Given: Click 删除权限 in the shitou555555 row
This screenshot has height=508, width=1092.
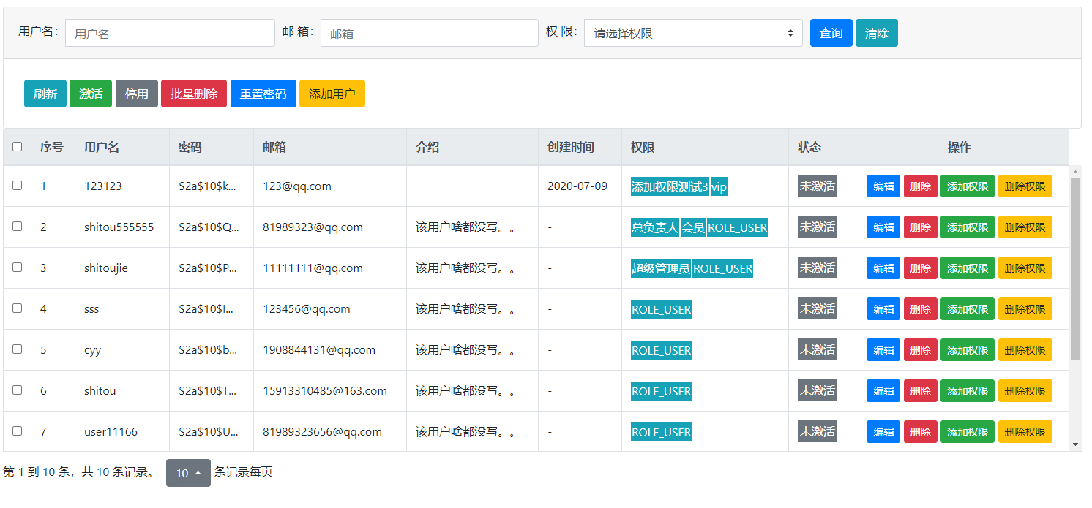Looking at the screenshot, I should [x=1025, y=227].
